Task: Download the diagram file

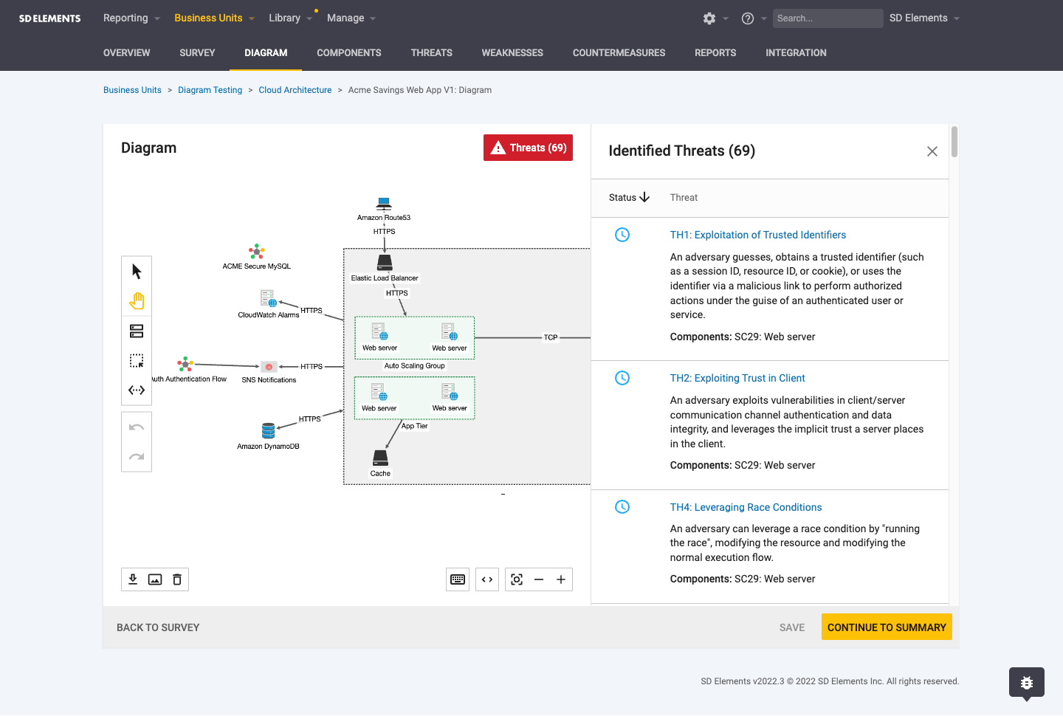Action: (x=133, y=579)
